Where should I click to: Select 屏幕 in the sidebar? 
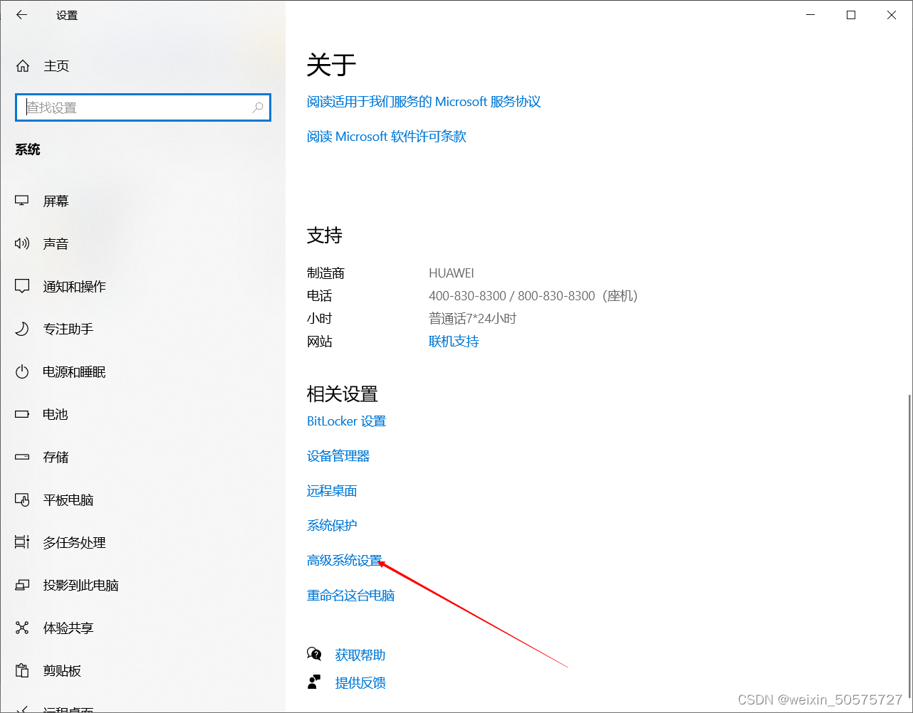click(x=56, y=201)
